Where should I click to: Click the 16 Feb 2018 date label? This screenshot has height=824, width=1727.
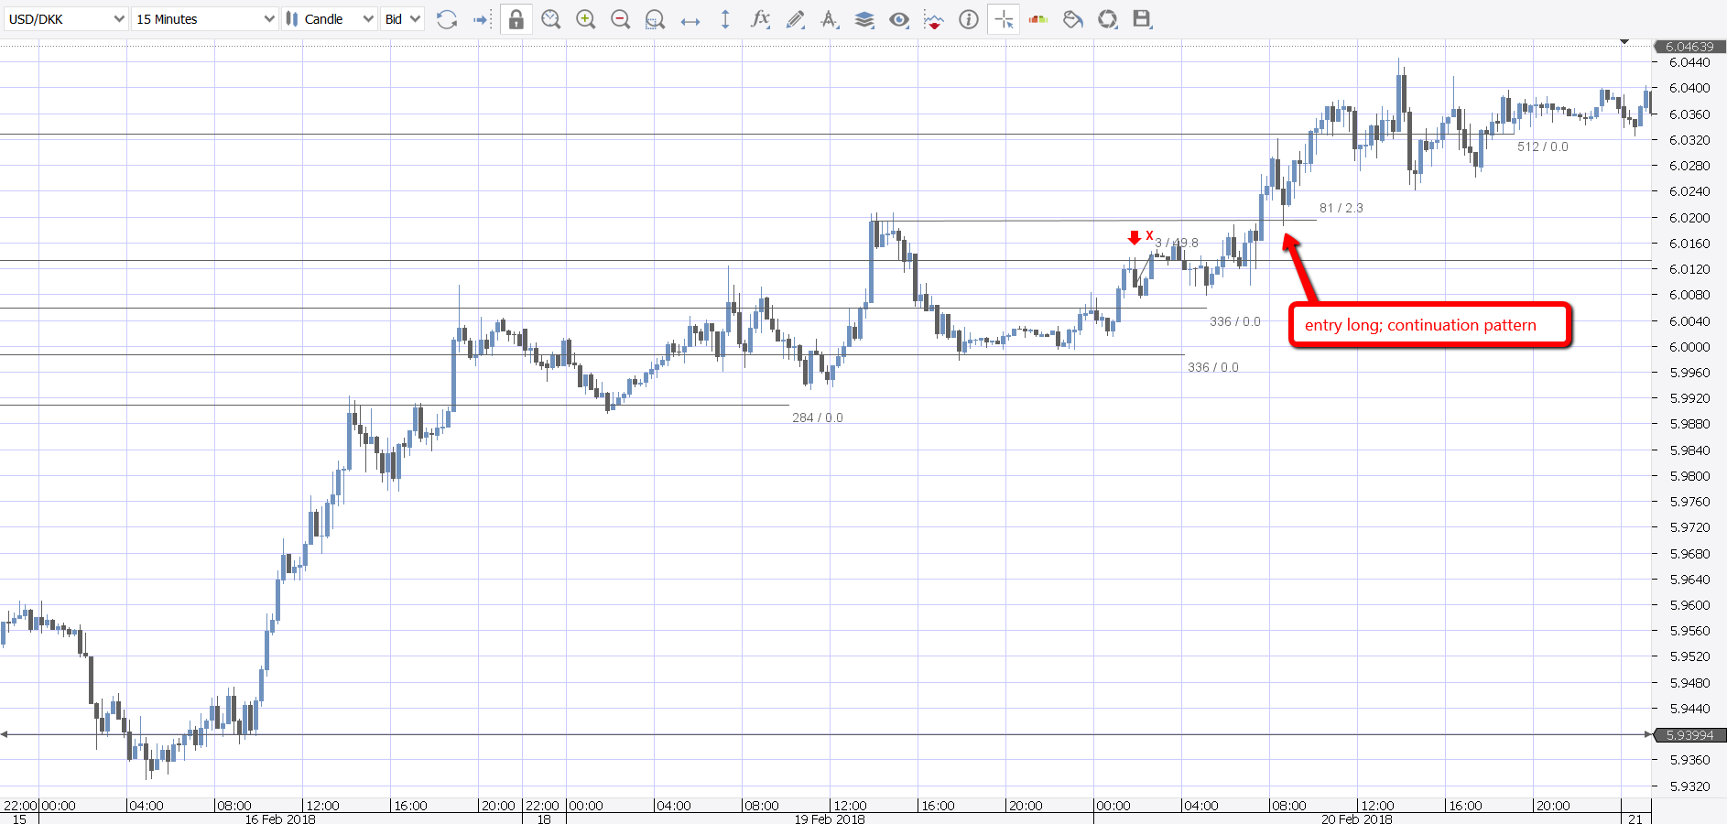280,819
